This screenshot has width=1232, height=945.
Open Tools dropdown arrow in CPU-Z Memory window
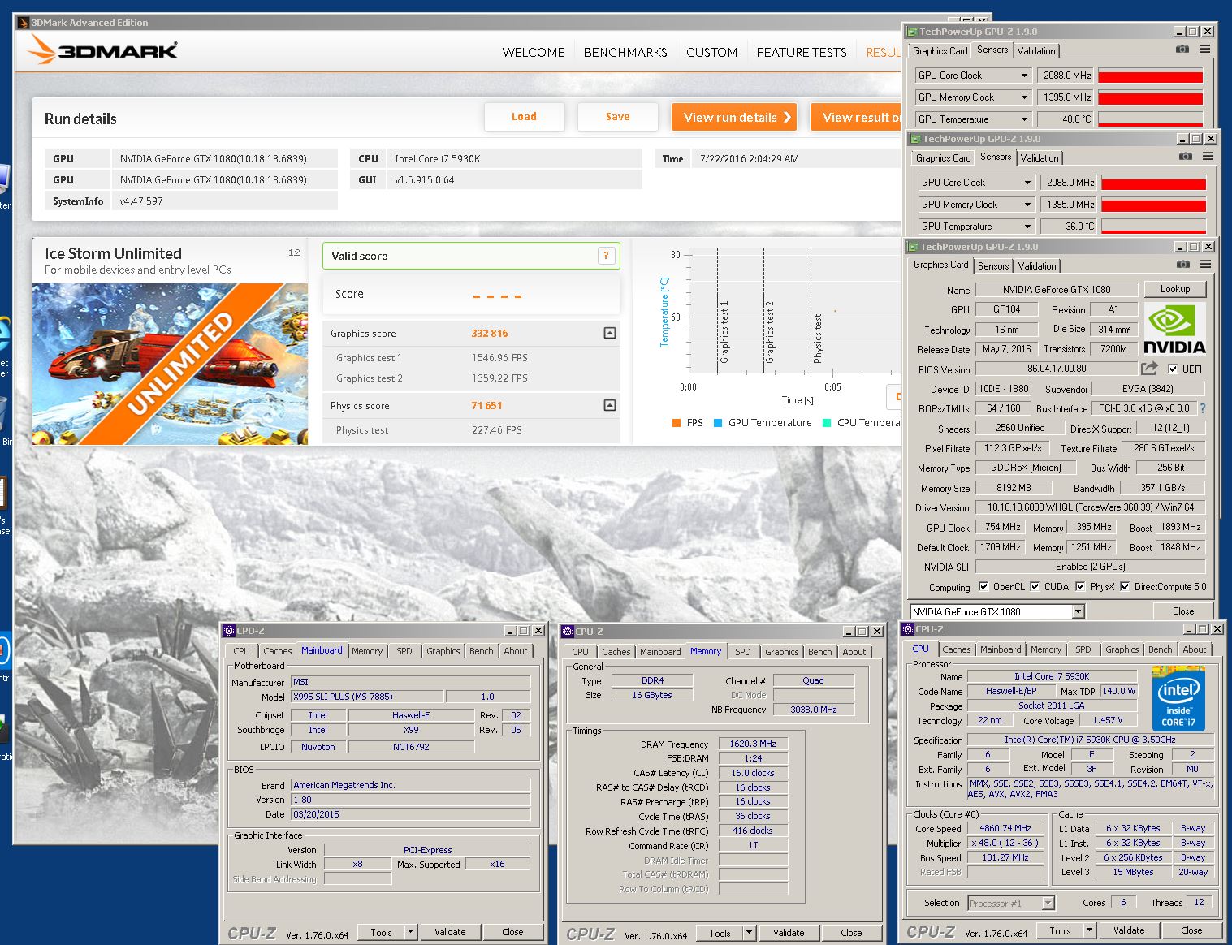[x=749, y=933]
